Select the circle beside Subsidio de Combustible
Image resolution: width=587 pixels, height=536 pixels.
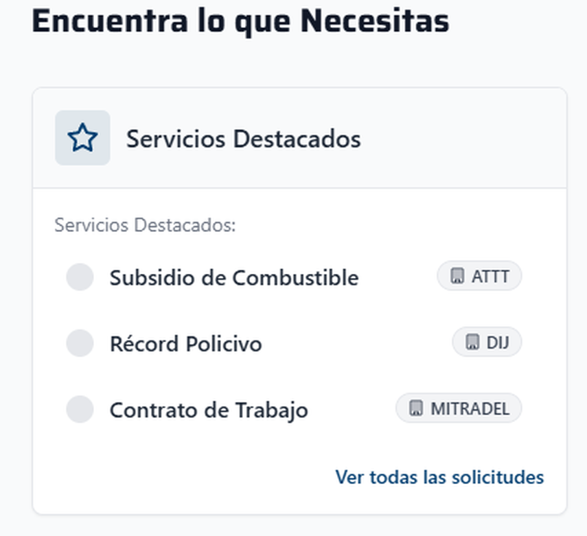80,277
